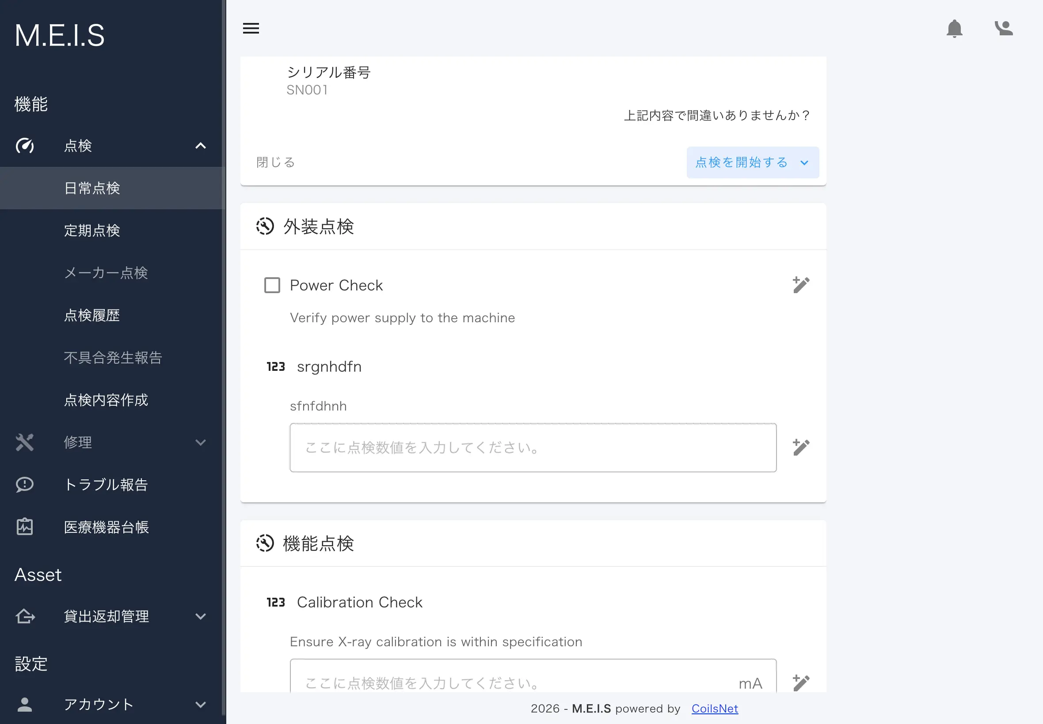Focus the Calibration Check mA input field
The width and height of the screenshot is (1043, 724).
[533, 676]
